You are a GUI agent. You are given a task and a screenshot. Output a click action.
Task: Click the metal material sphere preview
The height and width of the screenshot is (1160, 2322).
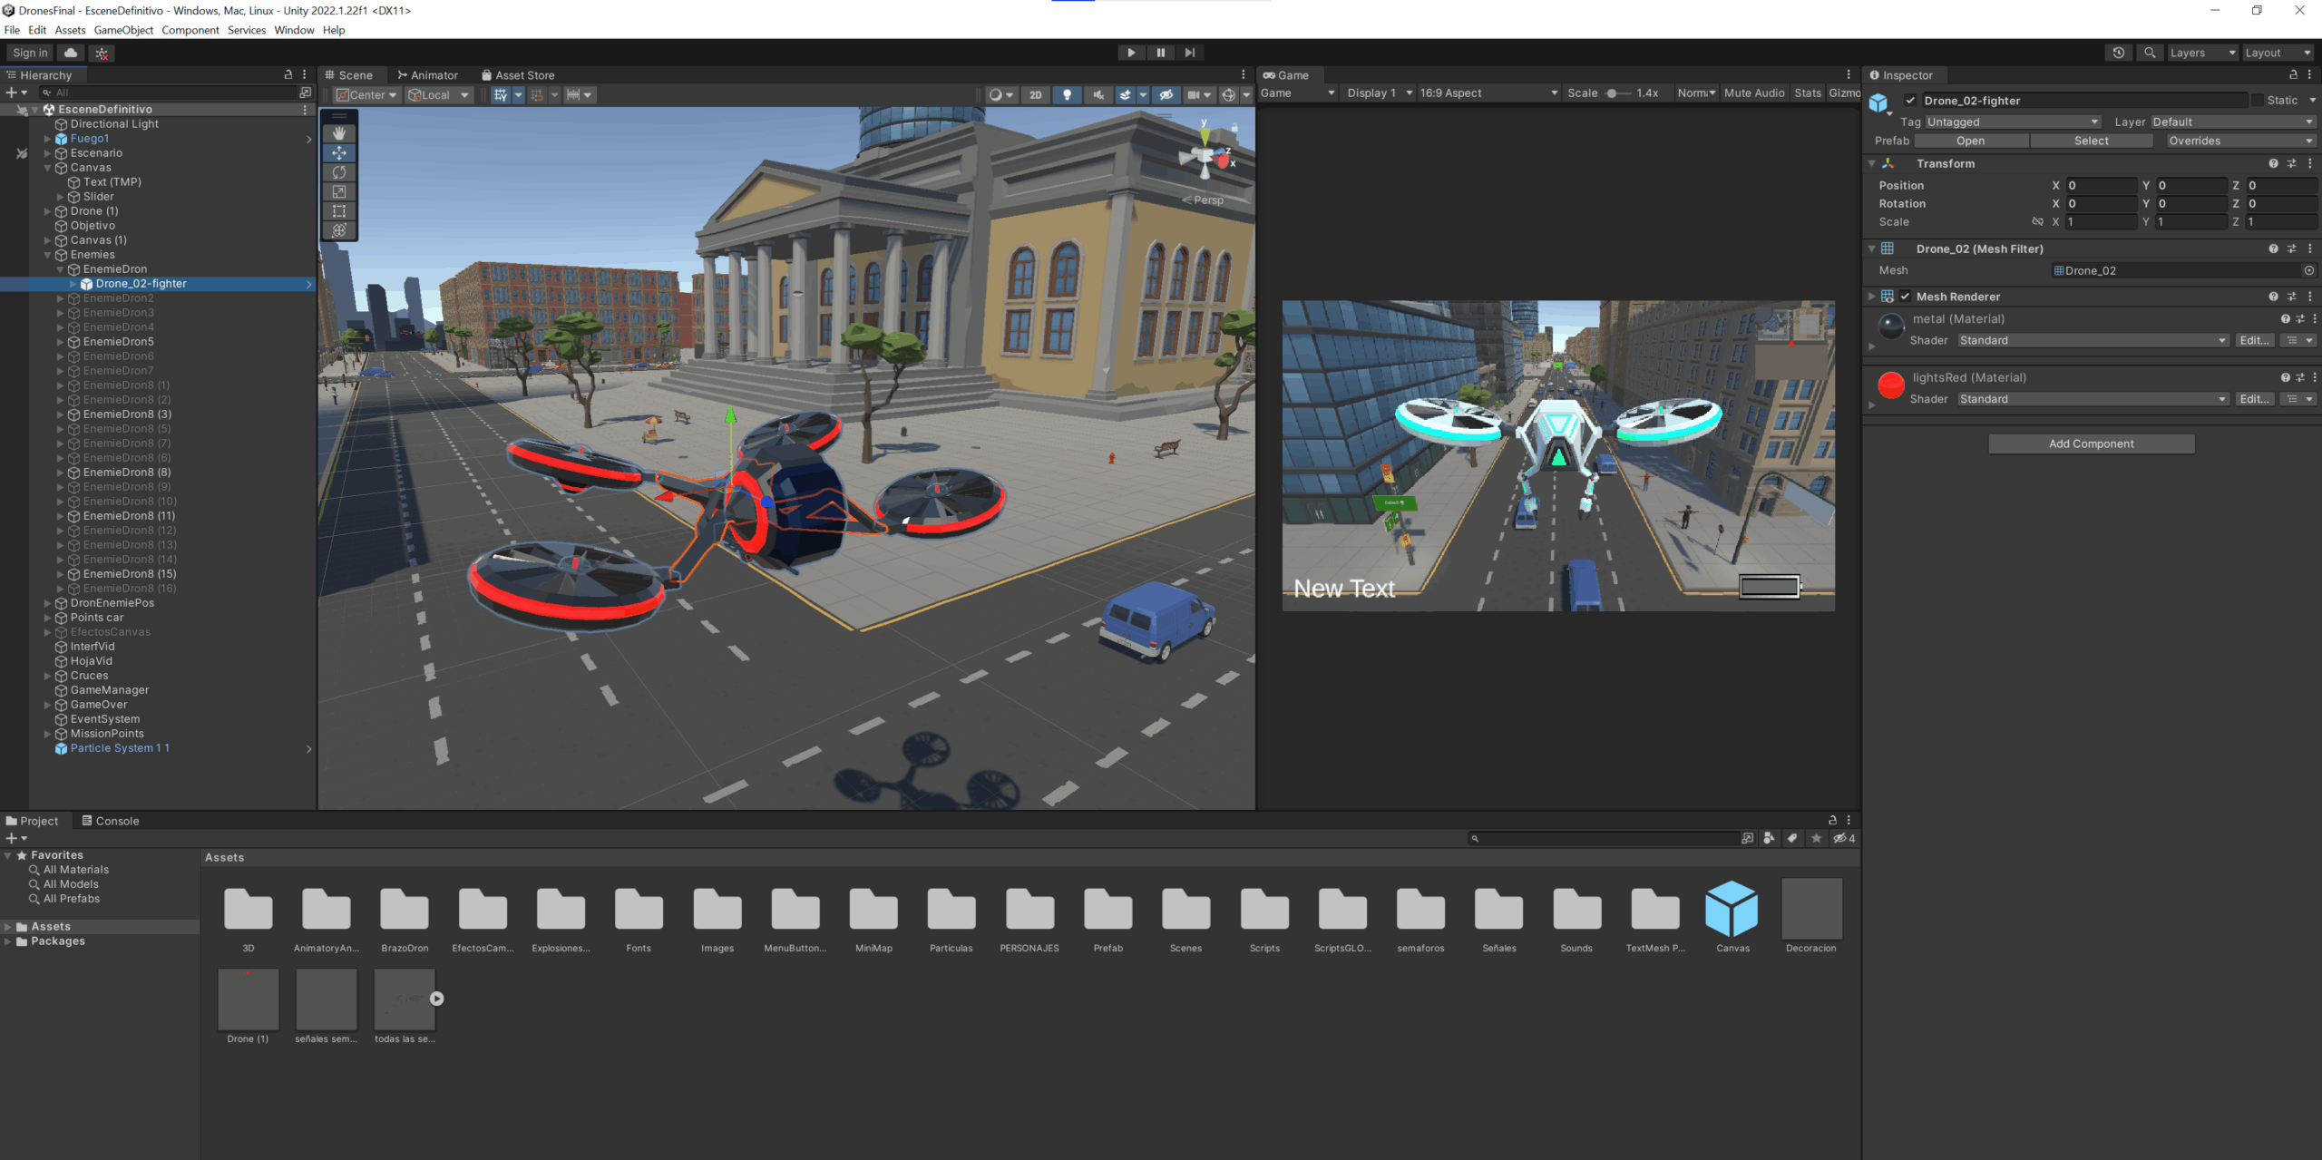pyautogui.click(x=1890, y=327)
